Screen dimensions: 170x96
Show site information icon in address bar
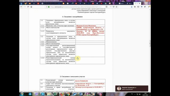(x=47, y=7)
